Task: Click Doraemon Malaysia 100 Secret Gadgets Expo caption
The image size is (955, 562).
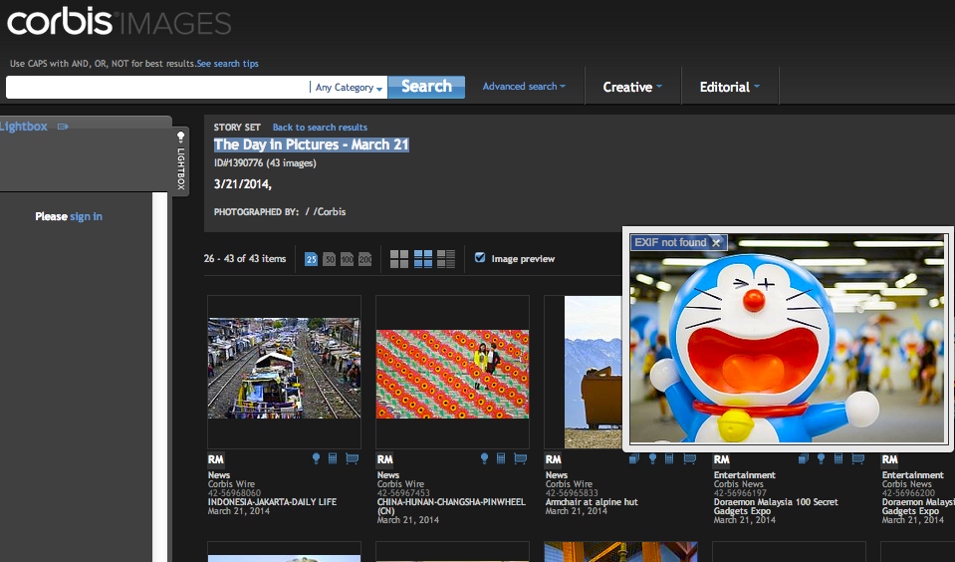Action: [776, 506]
